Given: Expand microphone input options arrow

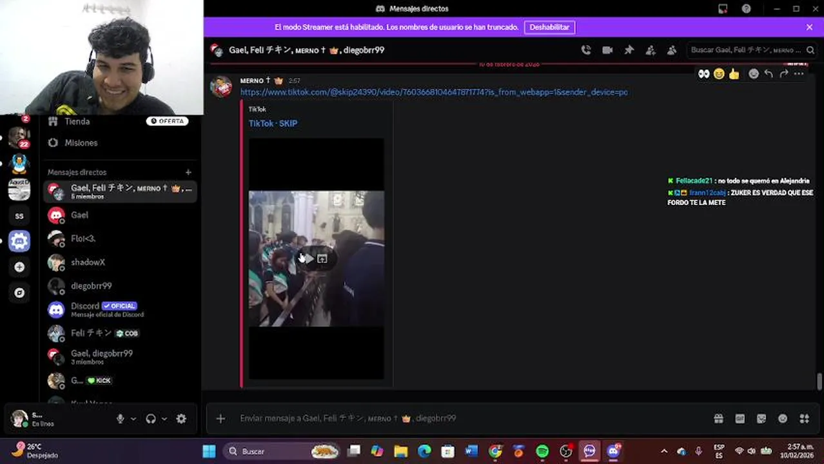Looking at the screenshot, I should (x=133, y=418).
